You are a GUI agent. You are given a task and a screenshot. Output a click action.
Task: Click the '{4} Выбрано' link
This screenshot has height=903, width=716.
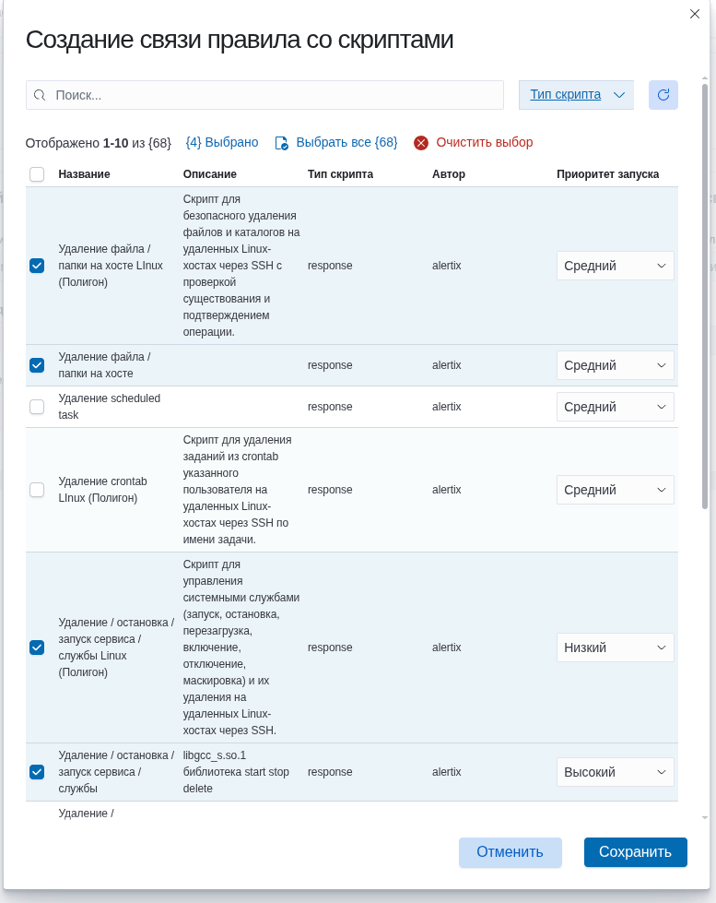point(222,143)
